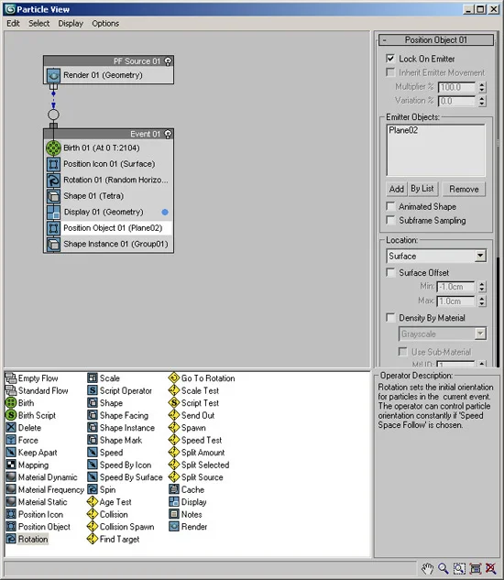
Task: Choose the Keep Apart operator
Action: pos(32,453)
